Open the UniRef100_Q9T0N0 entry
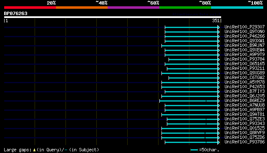 tap(244, 31)
